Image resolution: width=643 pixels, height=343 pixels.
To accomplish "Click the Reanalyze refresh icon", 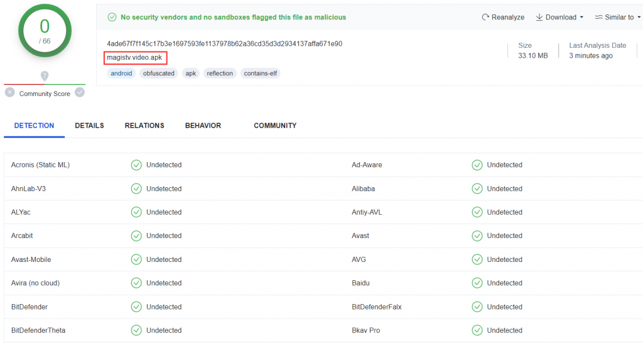I will coord(485,17).
